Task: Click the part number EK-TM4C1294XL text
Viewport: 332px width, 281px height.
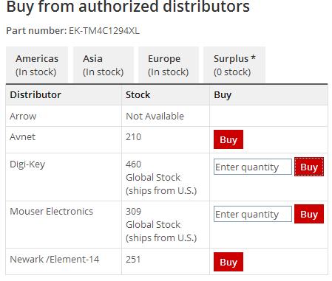Action: (x=104, y=31)
